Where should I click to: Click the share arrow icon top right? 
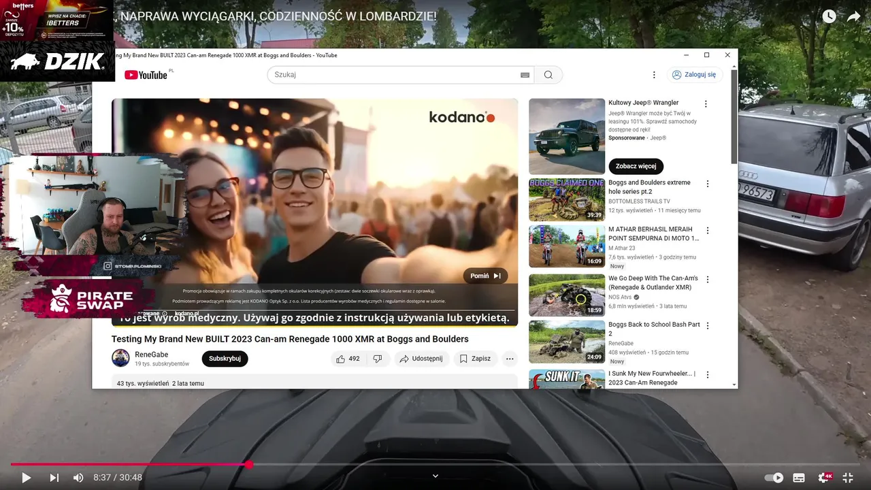coord(853,16)
